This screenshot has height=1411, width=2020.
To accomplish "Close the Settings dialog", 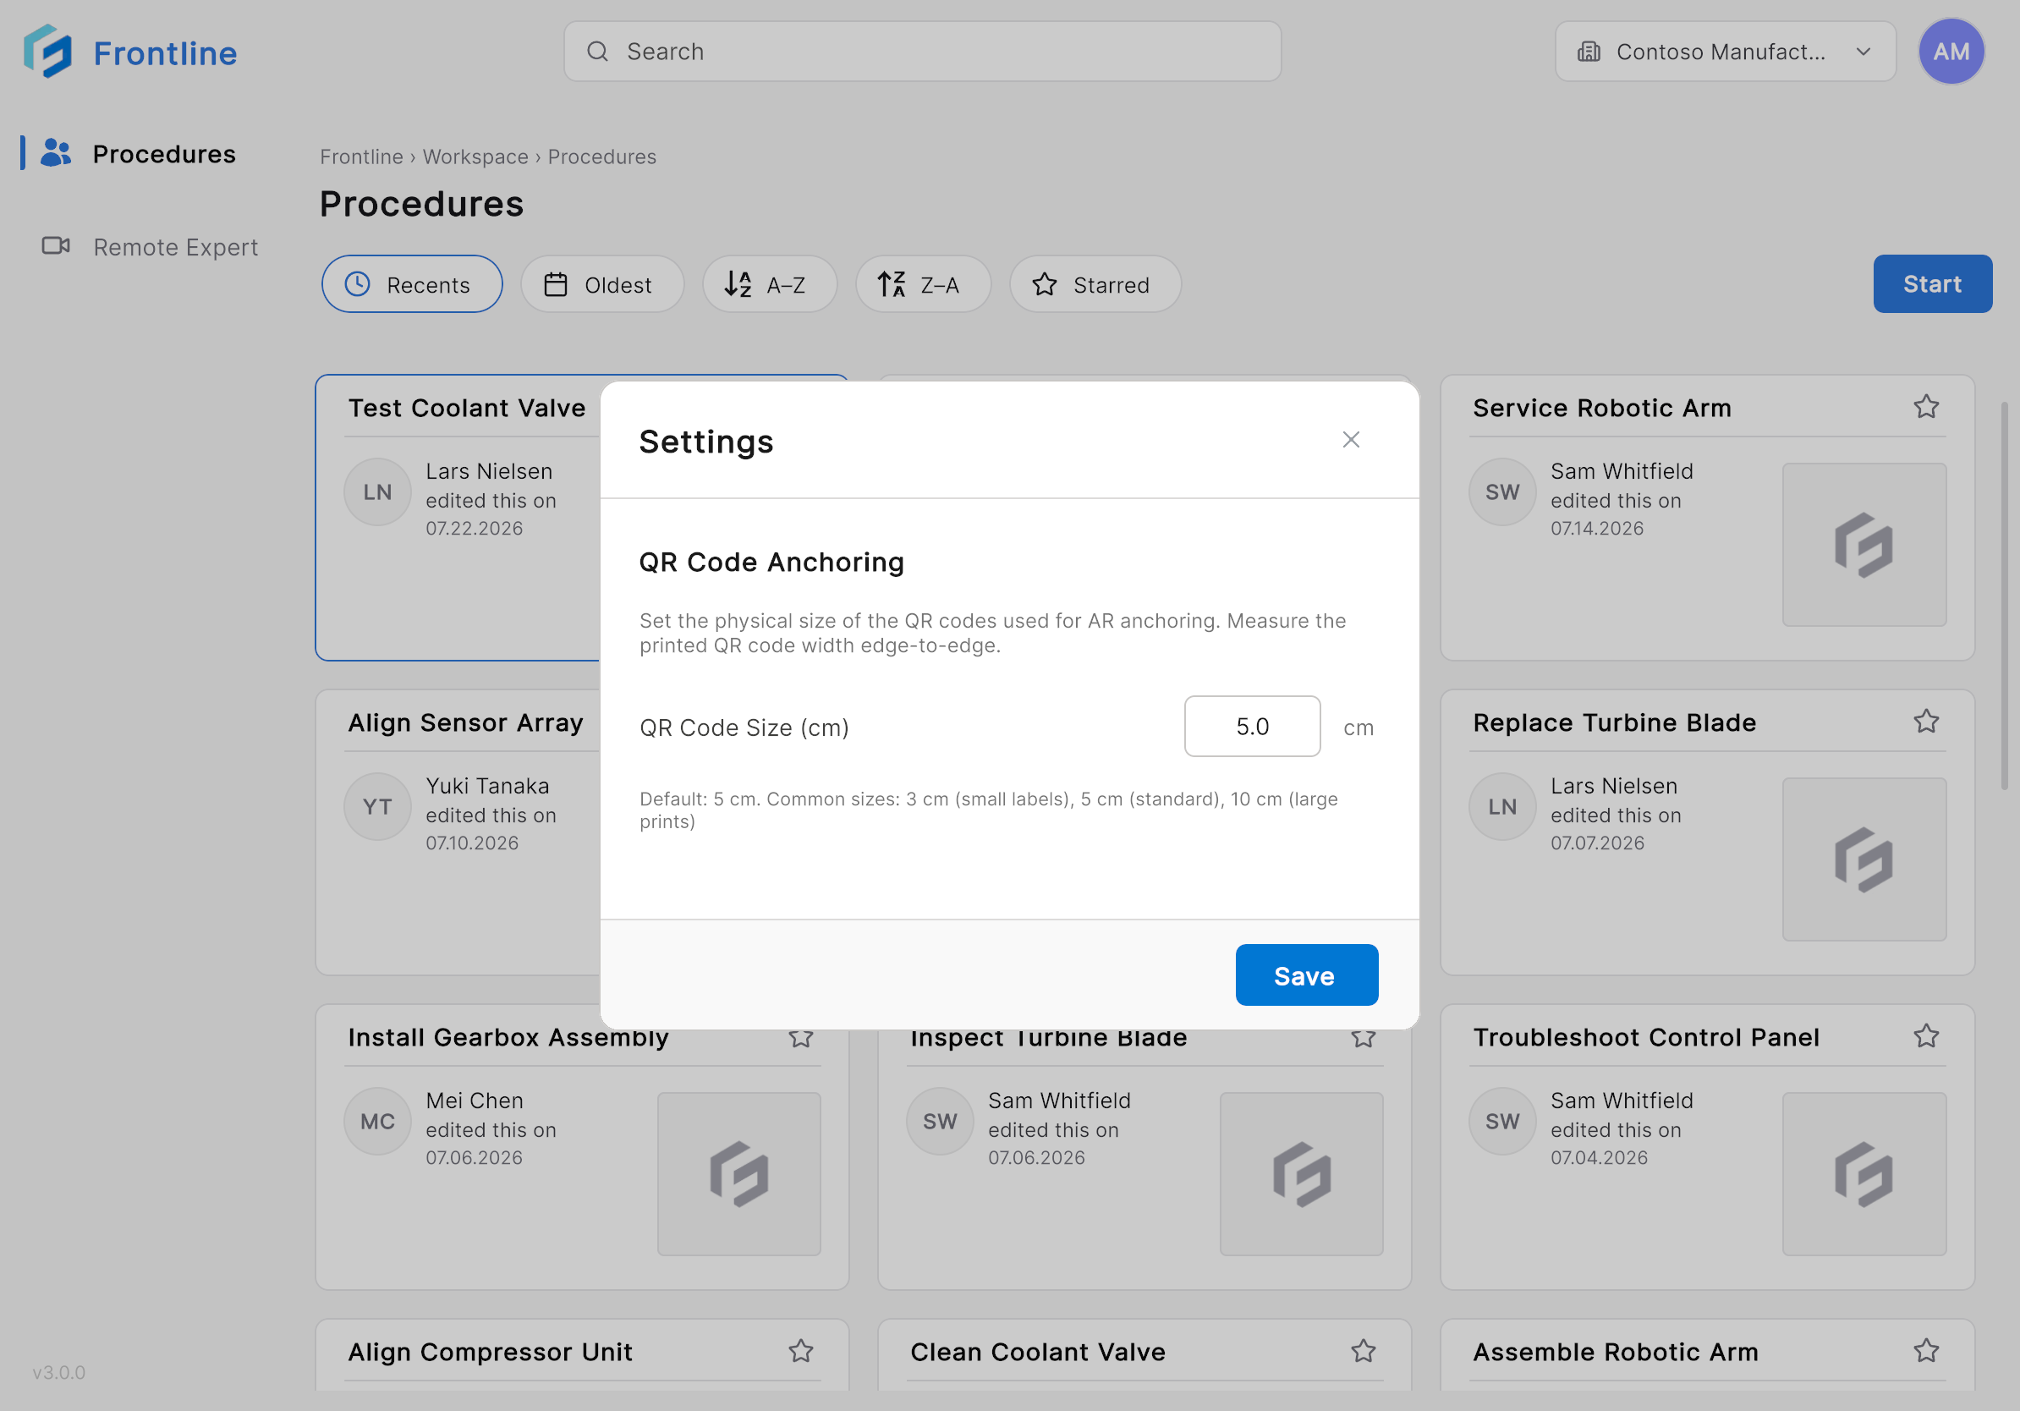I will pyautogui.click(x=1351, y=440).
